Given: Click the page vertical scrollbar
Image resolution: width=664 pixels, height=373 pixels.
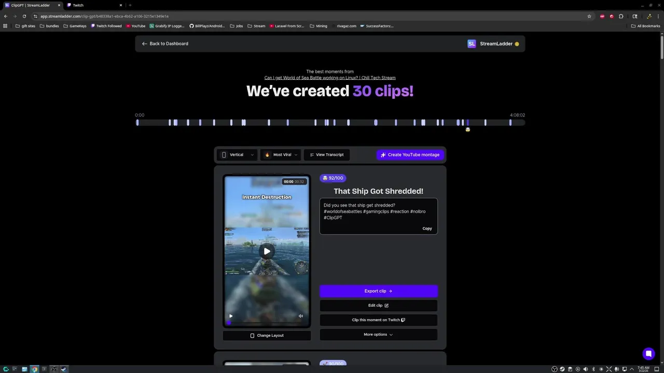Looking at the screenshot, I should pos(661,47).
